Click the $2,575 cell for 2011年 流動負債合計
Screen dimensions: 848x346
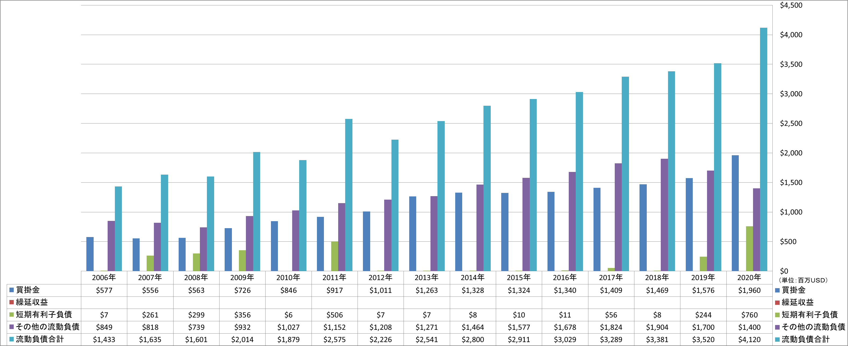(x=334, y=340)
